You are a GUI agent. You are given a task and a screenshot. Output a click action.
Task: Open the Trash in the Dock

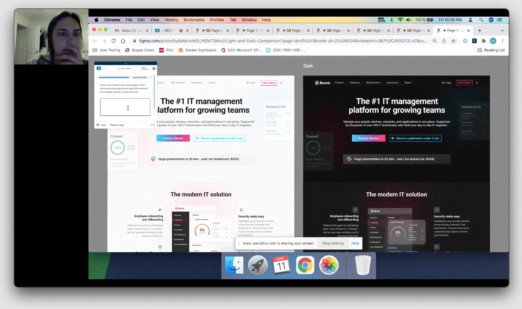[363, 265]
